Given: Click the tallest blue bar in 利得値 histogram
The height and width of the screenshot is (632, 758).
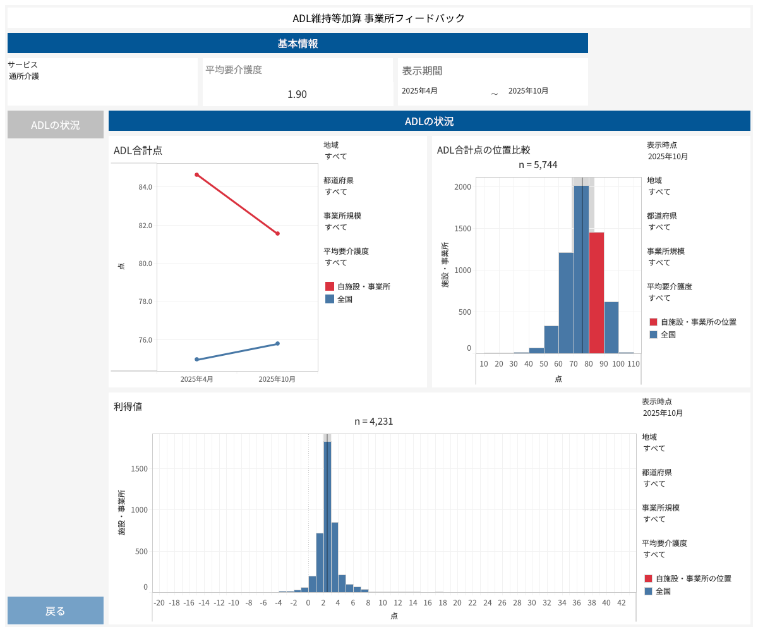Looking at the screenshot, I should click(327, 515).
